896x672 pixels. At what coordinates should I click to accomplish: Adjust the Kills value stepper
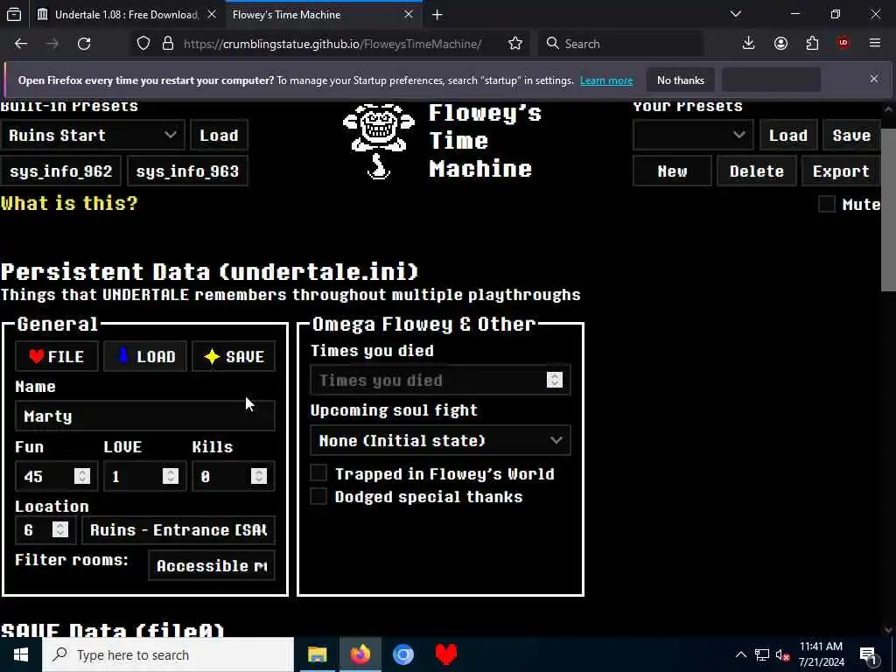pos(259,476)
